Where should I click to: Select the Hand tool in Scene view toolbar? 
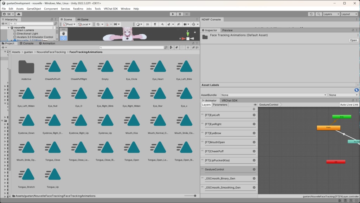(64, 33)
